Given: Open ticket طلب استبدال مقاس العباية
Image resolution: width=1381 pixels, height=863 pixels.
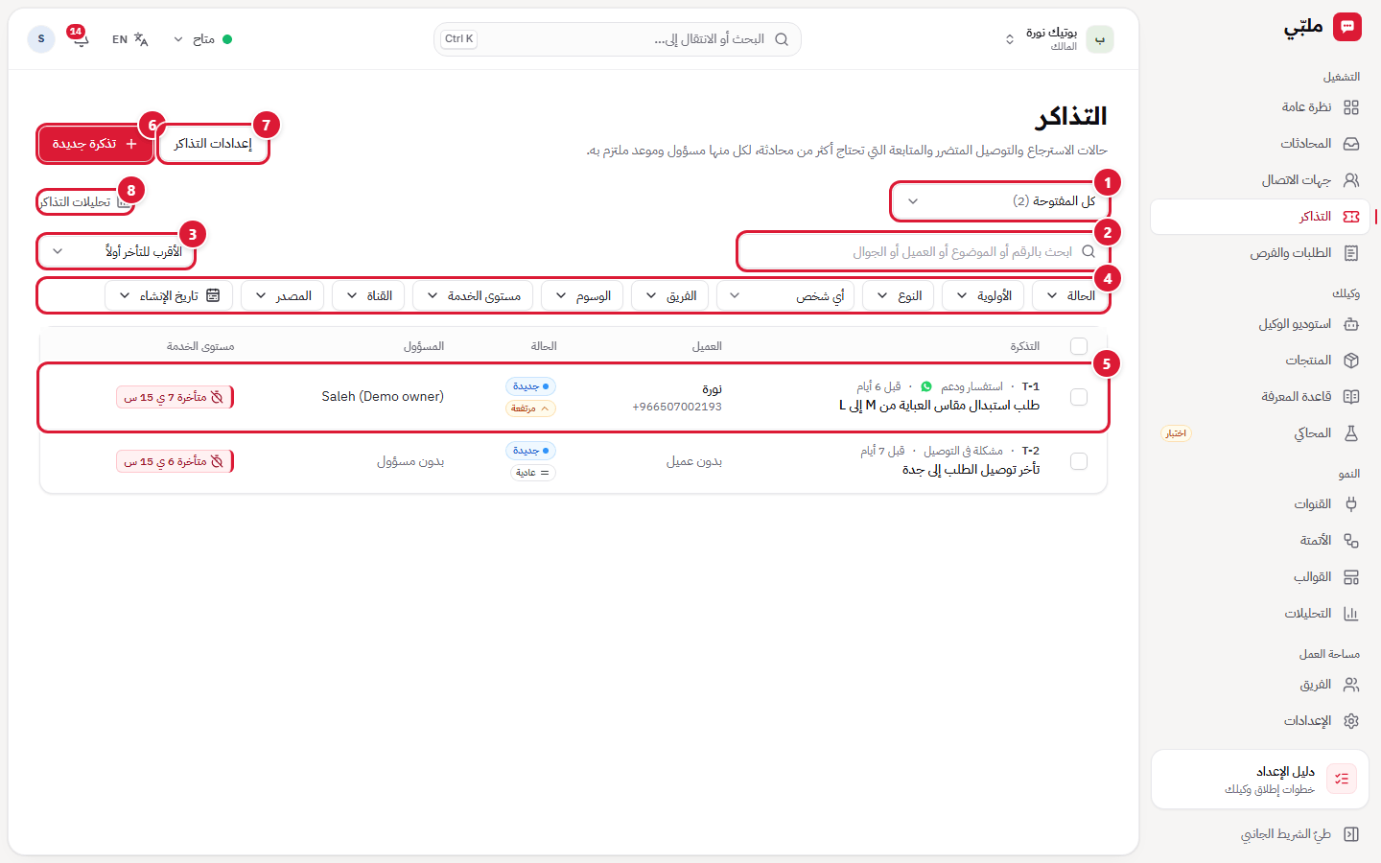Looking at the screenshot, I should pos(939,406).
